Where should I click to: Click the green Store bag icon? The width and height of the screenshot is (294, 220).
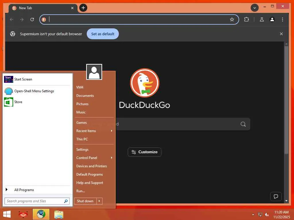(9, 102)
